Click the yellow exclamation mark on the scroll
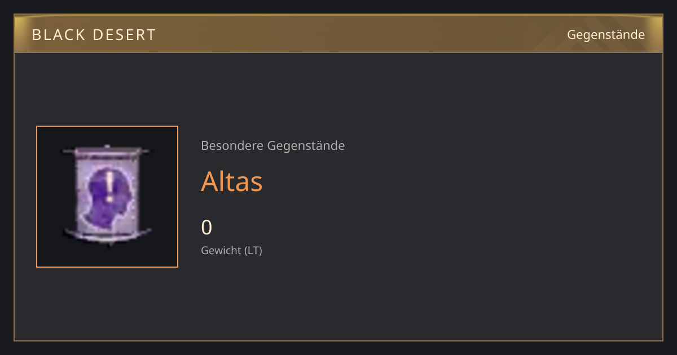The image size is (677, 355). [x=109, y=187]
